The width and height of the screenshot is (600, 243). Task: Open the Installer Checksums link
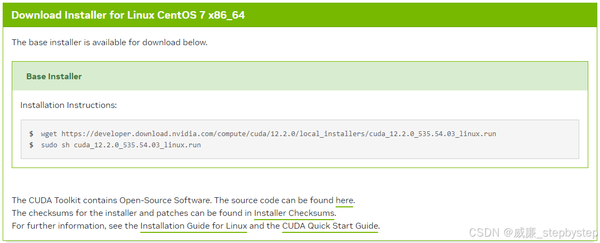[295, 213]
